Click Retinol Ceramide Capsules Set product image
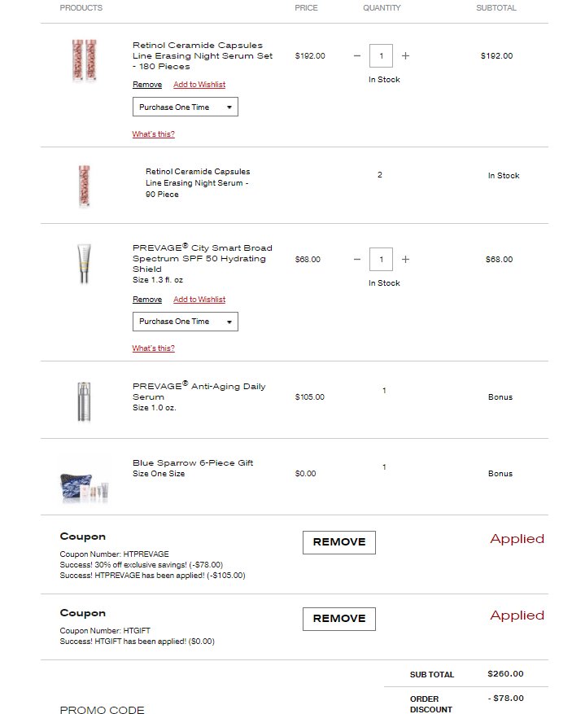This screenshot has width=572, height=714. [x=84, y=60]
